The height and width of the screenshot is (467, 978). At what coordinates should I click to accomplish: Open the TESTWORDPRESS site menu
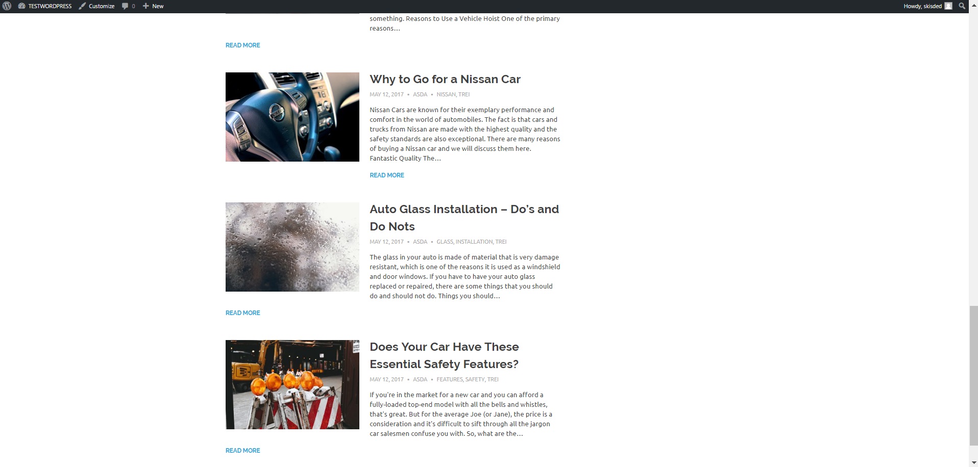point(45,6)
